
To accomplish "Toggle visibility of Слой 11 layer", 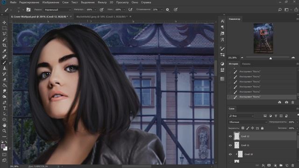I will click(230, 145).
